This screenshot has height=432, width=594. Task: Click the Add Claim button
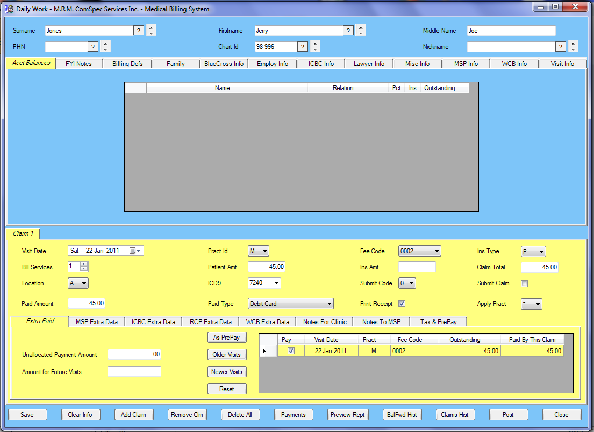133,415
